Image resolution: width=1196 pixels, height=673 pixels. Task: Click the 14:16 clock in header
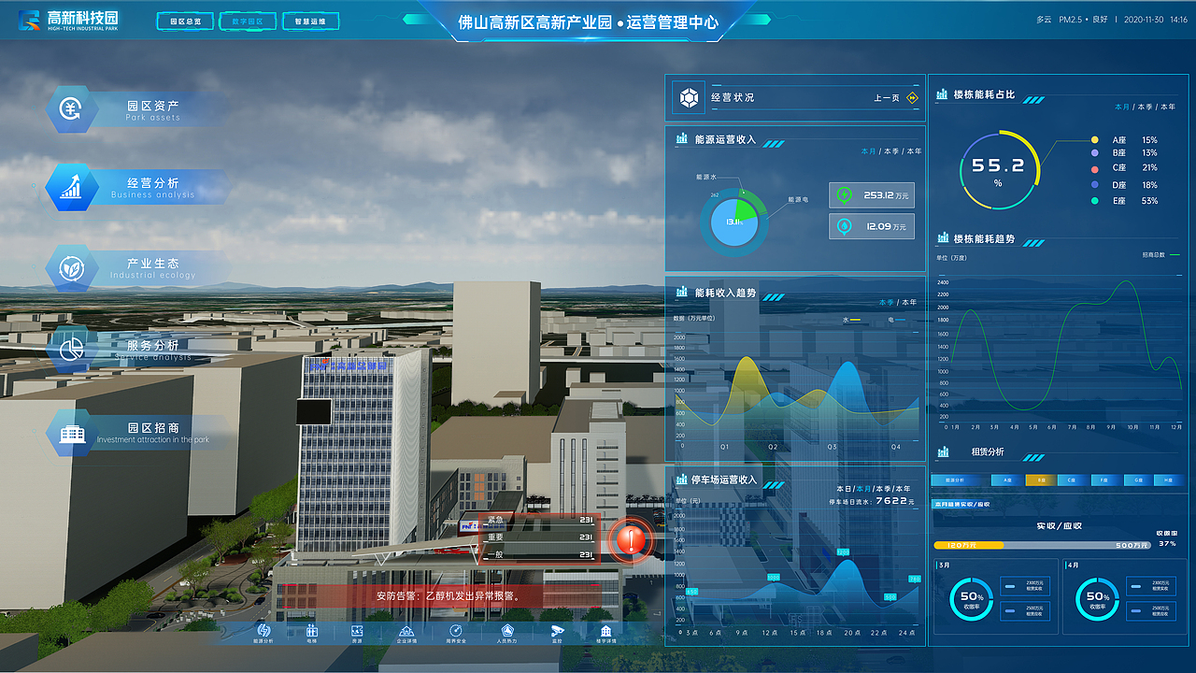point(1178,19)
